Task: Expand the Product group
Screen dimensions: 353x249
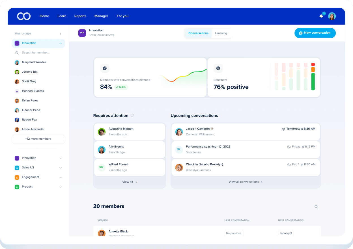Action: [x=61, y=187]
